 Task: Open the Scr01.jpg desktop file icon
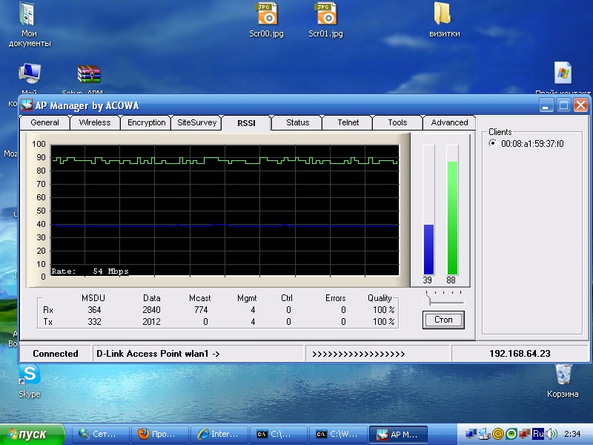coord(325,14)
